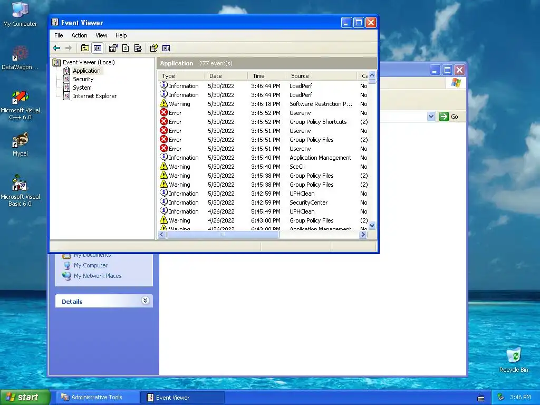Click the Back arrow in Event Viewer toolbar

tap(56, 48)
